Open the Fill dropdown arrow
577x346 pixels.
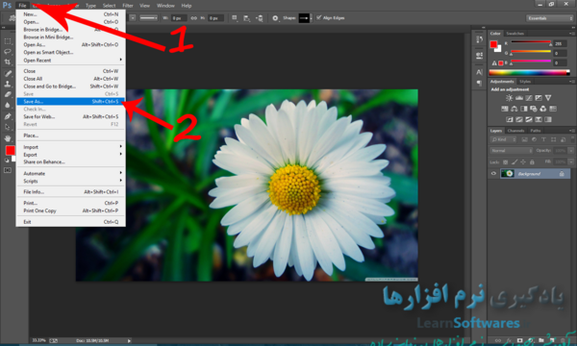[570, 162]
